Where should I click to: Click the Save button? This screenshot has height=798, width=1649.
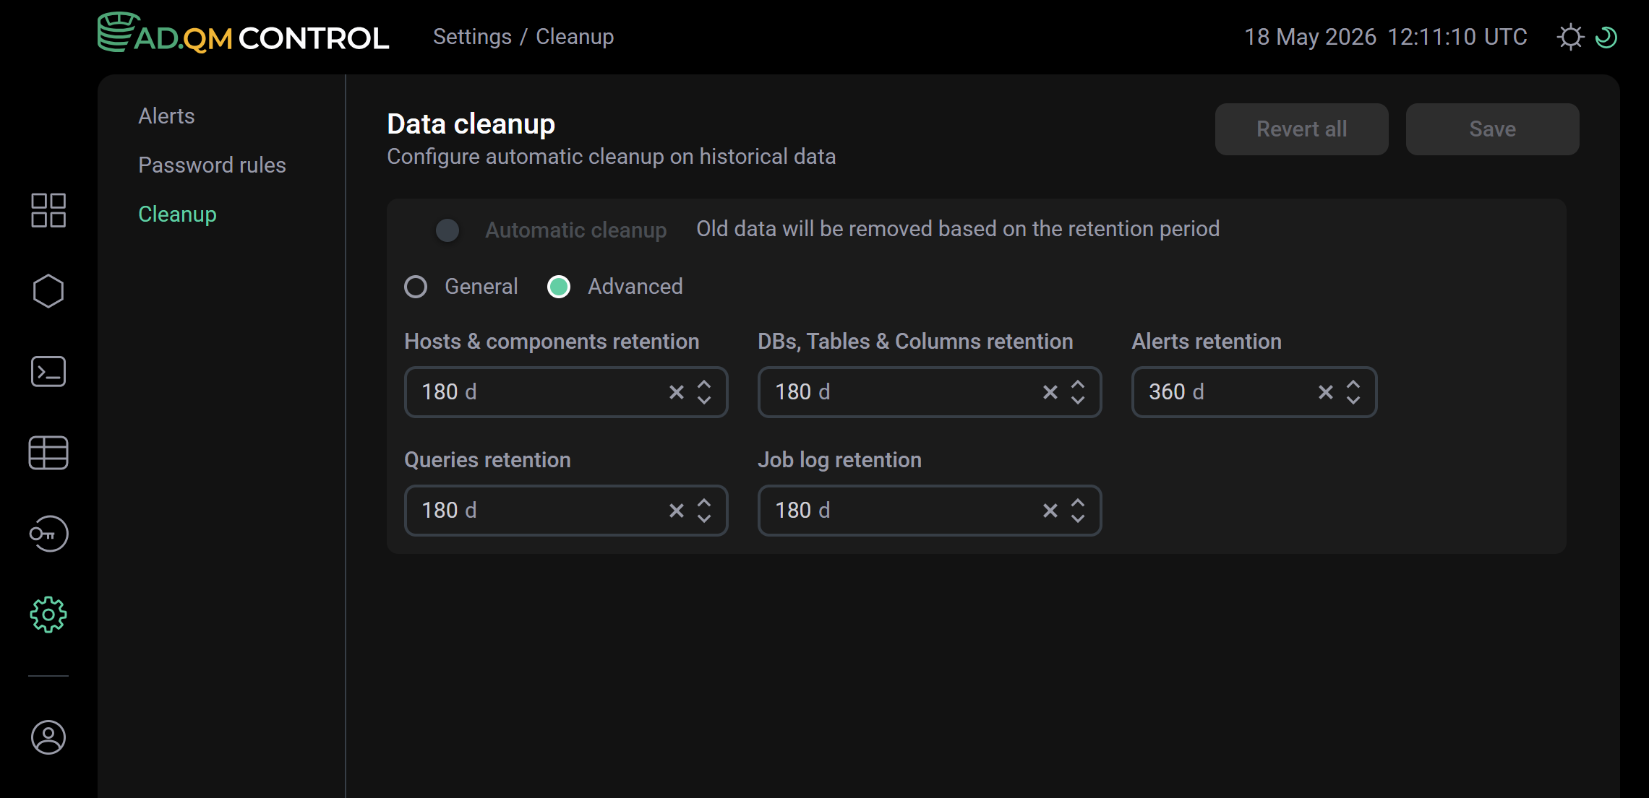[1492, 129]
